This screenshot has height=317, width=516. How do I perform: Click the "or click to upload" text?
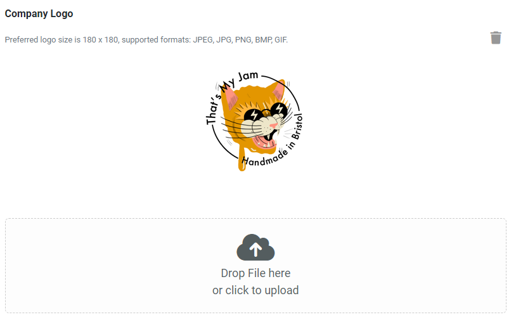pyautogui.click(x=255, y=290)
